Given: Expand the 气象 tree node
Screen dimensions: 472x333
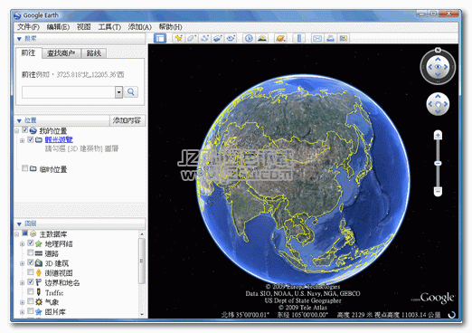Looking at the screenshot, I should [x=22, y=302].
